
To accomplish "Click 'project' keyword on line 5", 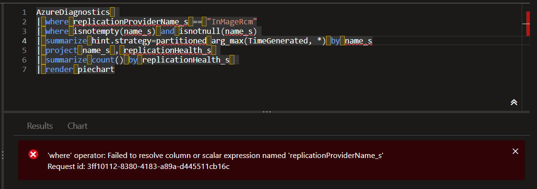I will [61, 51].
